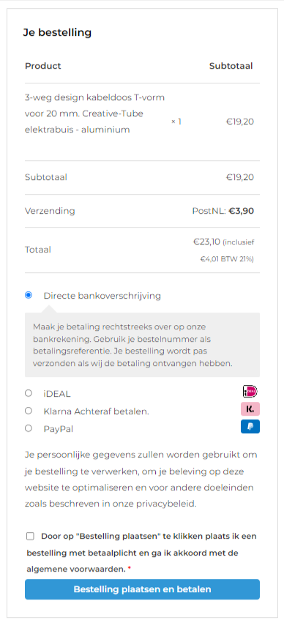Click the PayPal payment label text
Screen dimensions: 284x620
(58, 429)
